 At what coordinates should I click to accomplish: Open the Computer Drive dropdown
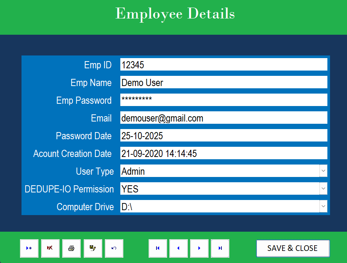tap(323, 206)
